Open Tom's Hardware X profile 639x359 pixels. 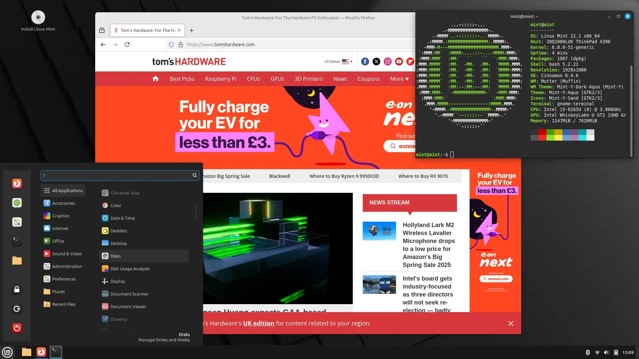click(x=376, y=61)
